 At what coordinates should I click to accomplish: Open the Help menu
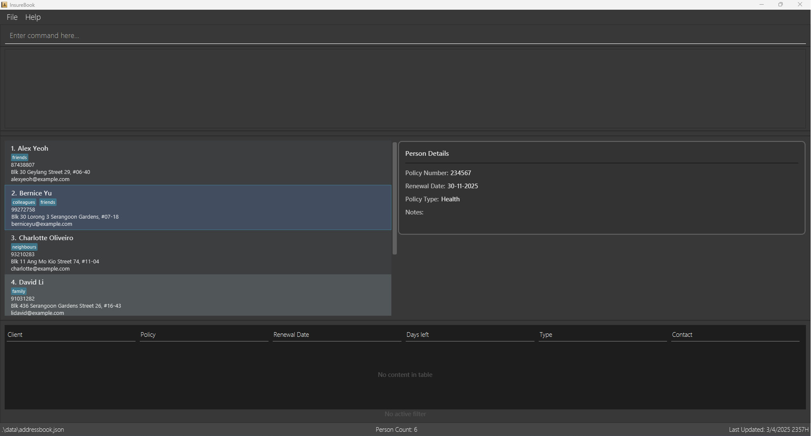coord(33,17)
